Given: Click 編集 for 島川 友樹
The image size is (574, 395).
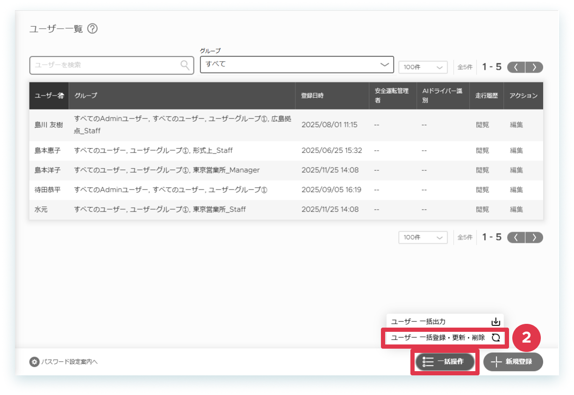Looking at the screenshot, I should tap(517, 125).
